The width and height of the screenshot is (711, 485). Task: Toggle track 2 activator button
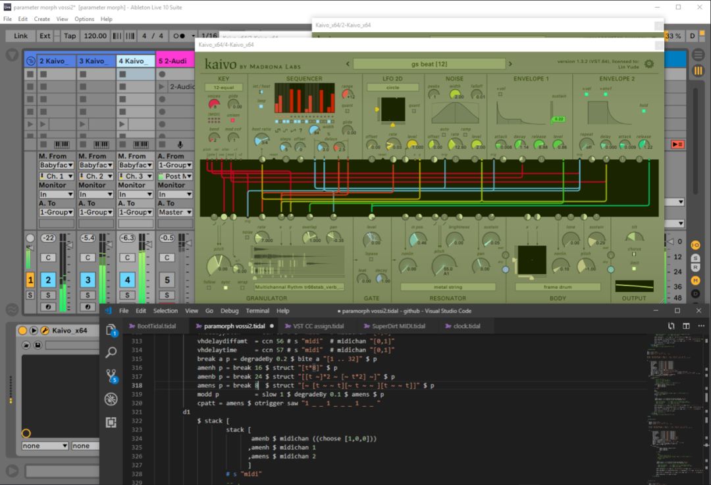click(x=49, y=280)
